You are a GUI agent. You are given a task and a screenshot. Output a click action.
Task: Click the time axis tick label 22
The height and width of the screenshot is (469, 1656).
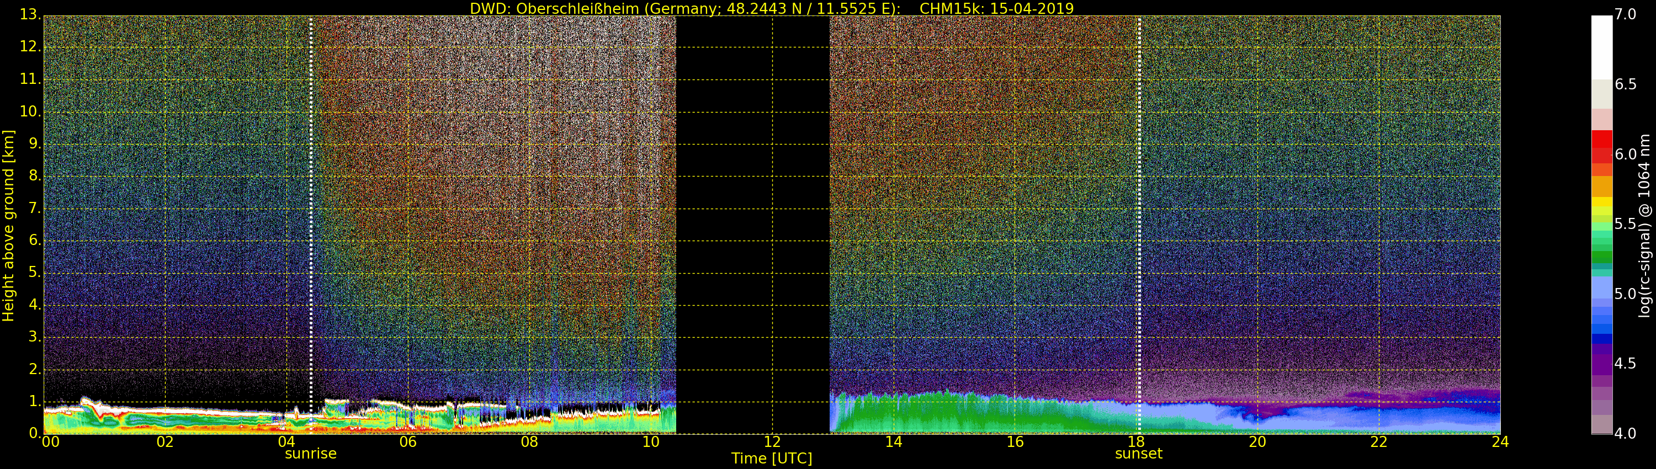pyautogui.click(x=1379, y=442)
